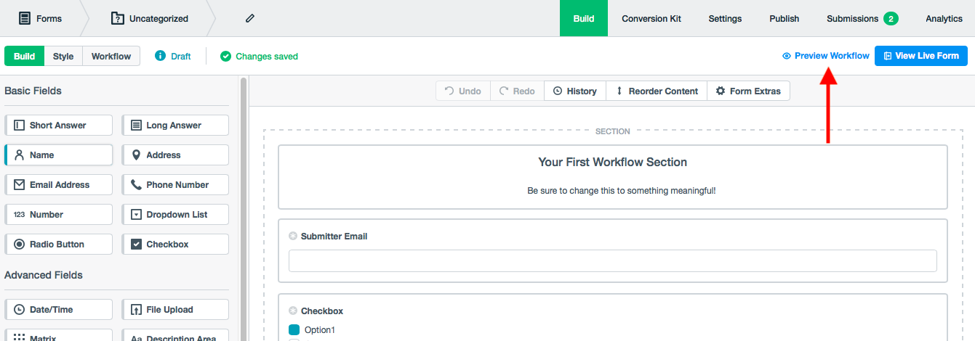Open the Submissions tab
Image resolution: width=975 pixels, height=341 pixels.
pos(862,19)
